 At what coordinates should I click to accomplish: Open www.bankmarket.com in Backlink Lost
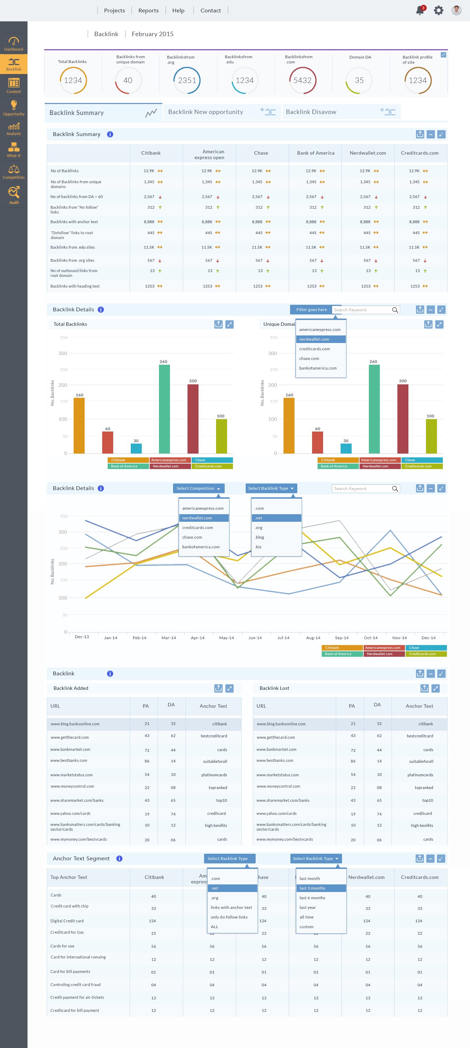point(276,749)
